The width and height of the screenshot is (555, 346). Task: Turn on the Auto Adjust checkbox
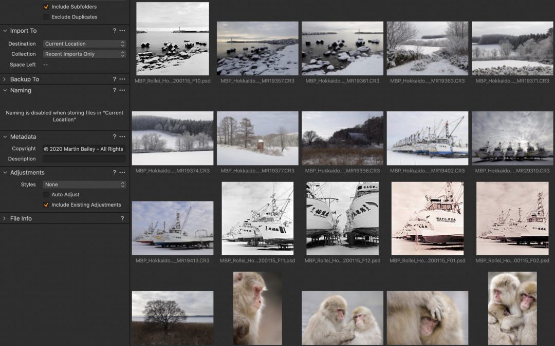pos(46,195)
